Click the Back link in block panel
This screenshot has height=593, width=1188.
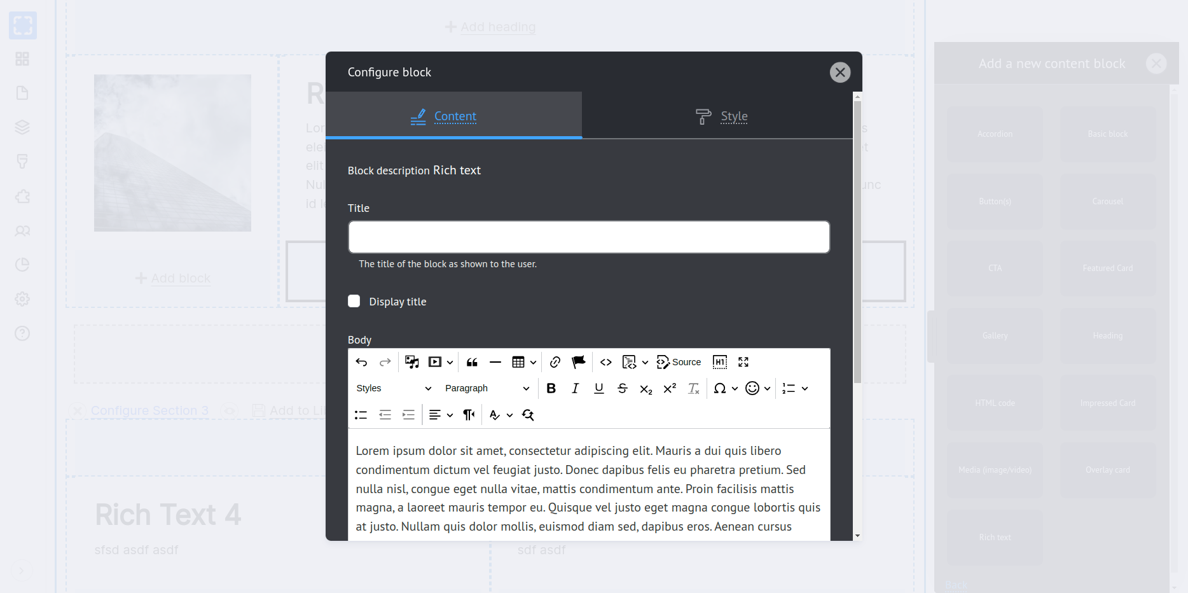[x=956, y=585]
